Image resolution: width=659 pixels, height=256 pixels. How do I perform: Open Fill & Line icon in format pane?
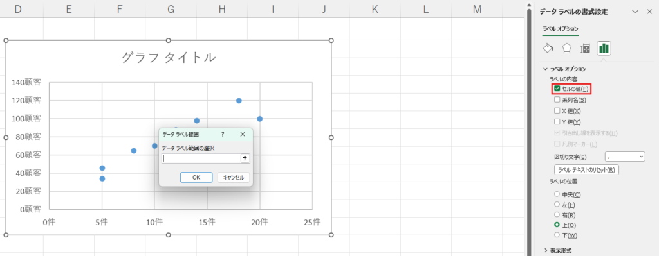coord(548,48)
